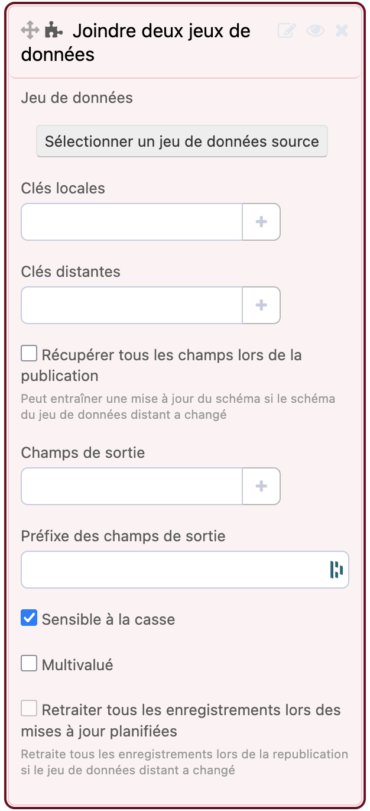Screen dimensions: 370x811
Task: Uncheck 'Sensible à la casse' checkbox
Action: click(29, 618)
